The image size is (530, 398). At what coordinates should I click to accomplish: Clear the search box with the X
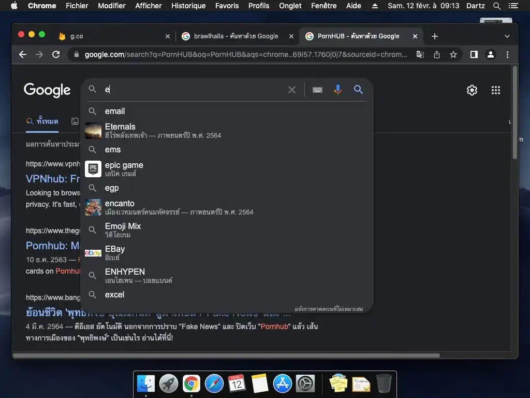click(x=292, y=90)
